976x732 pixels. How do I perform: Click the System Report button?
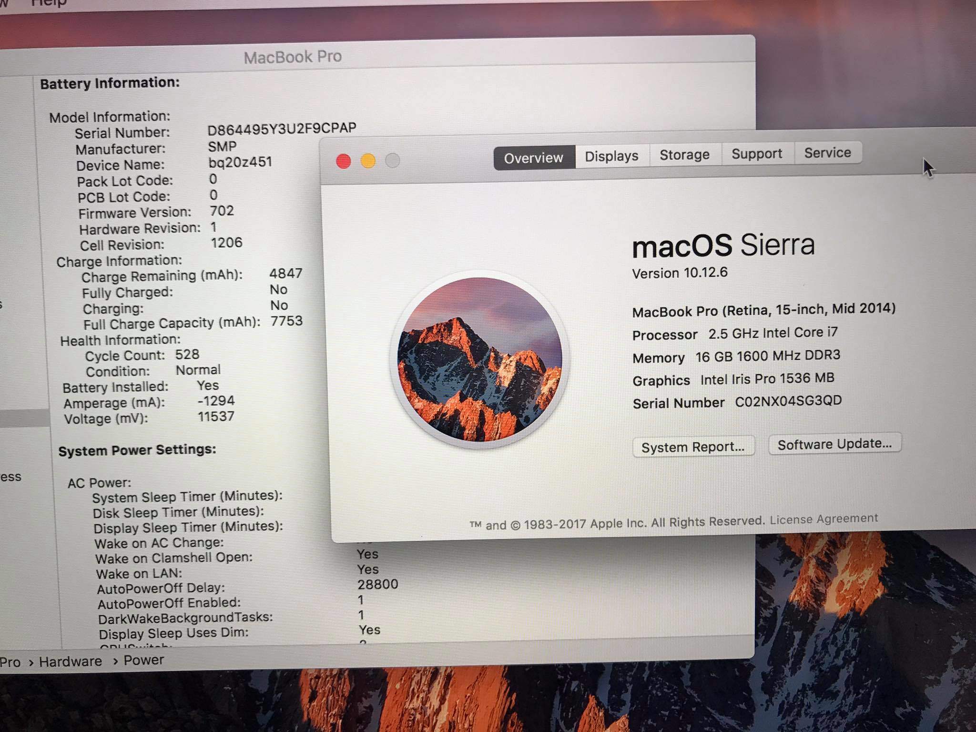693,447
